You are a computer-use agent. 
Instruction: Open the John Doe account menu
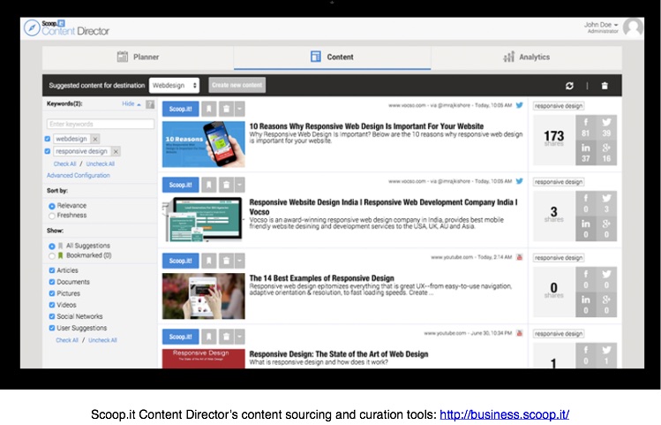601,25
